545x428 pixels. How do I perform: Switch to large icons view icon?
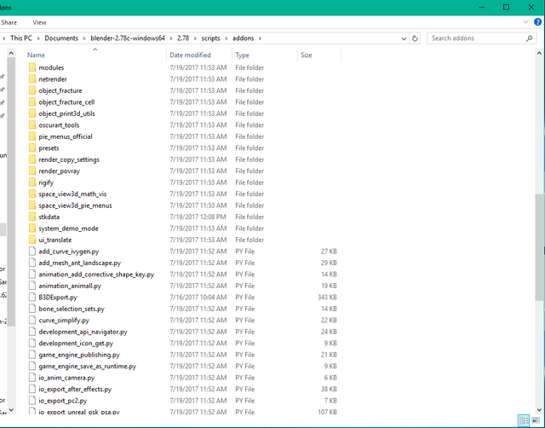pyautogui.click(x=536, y=420)
